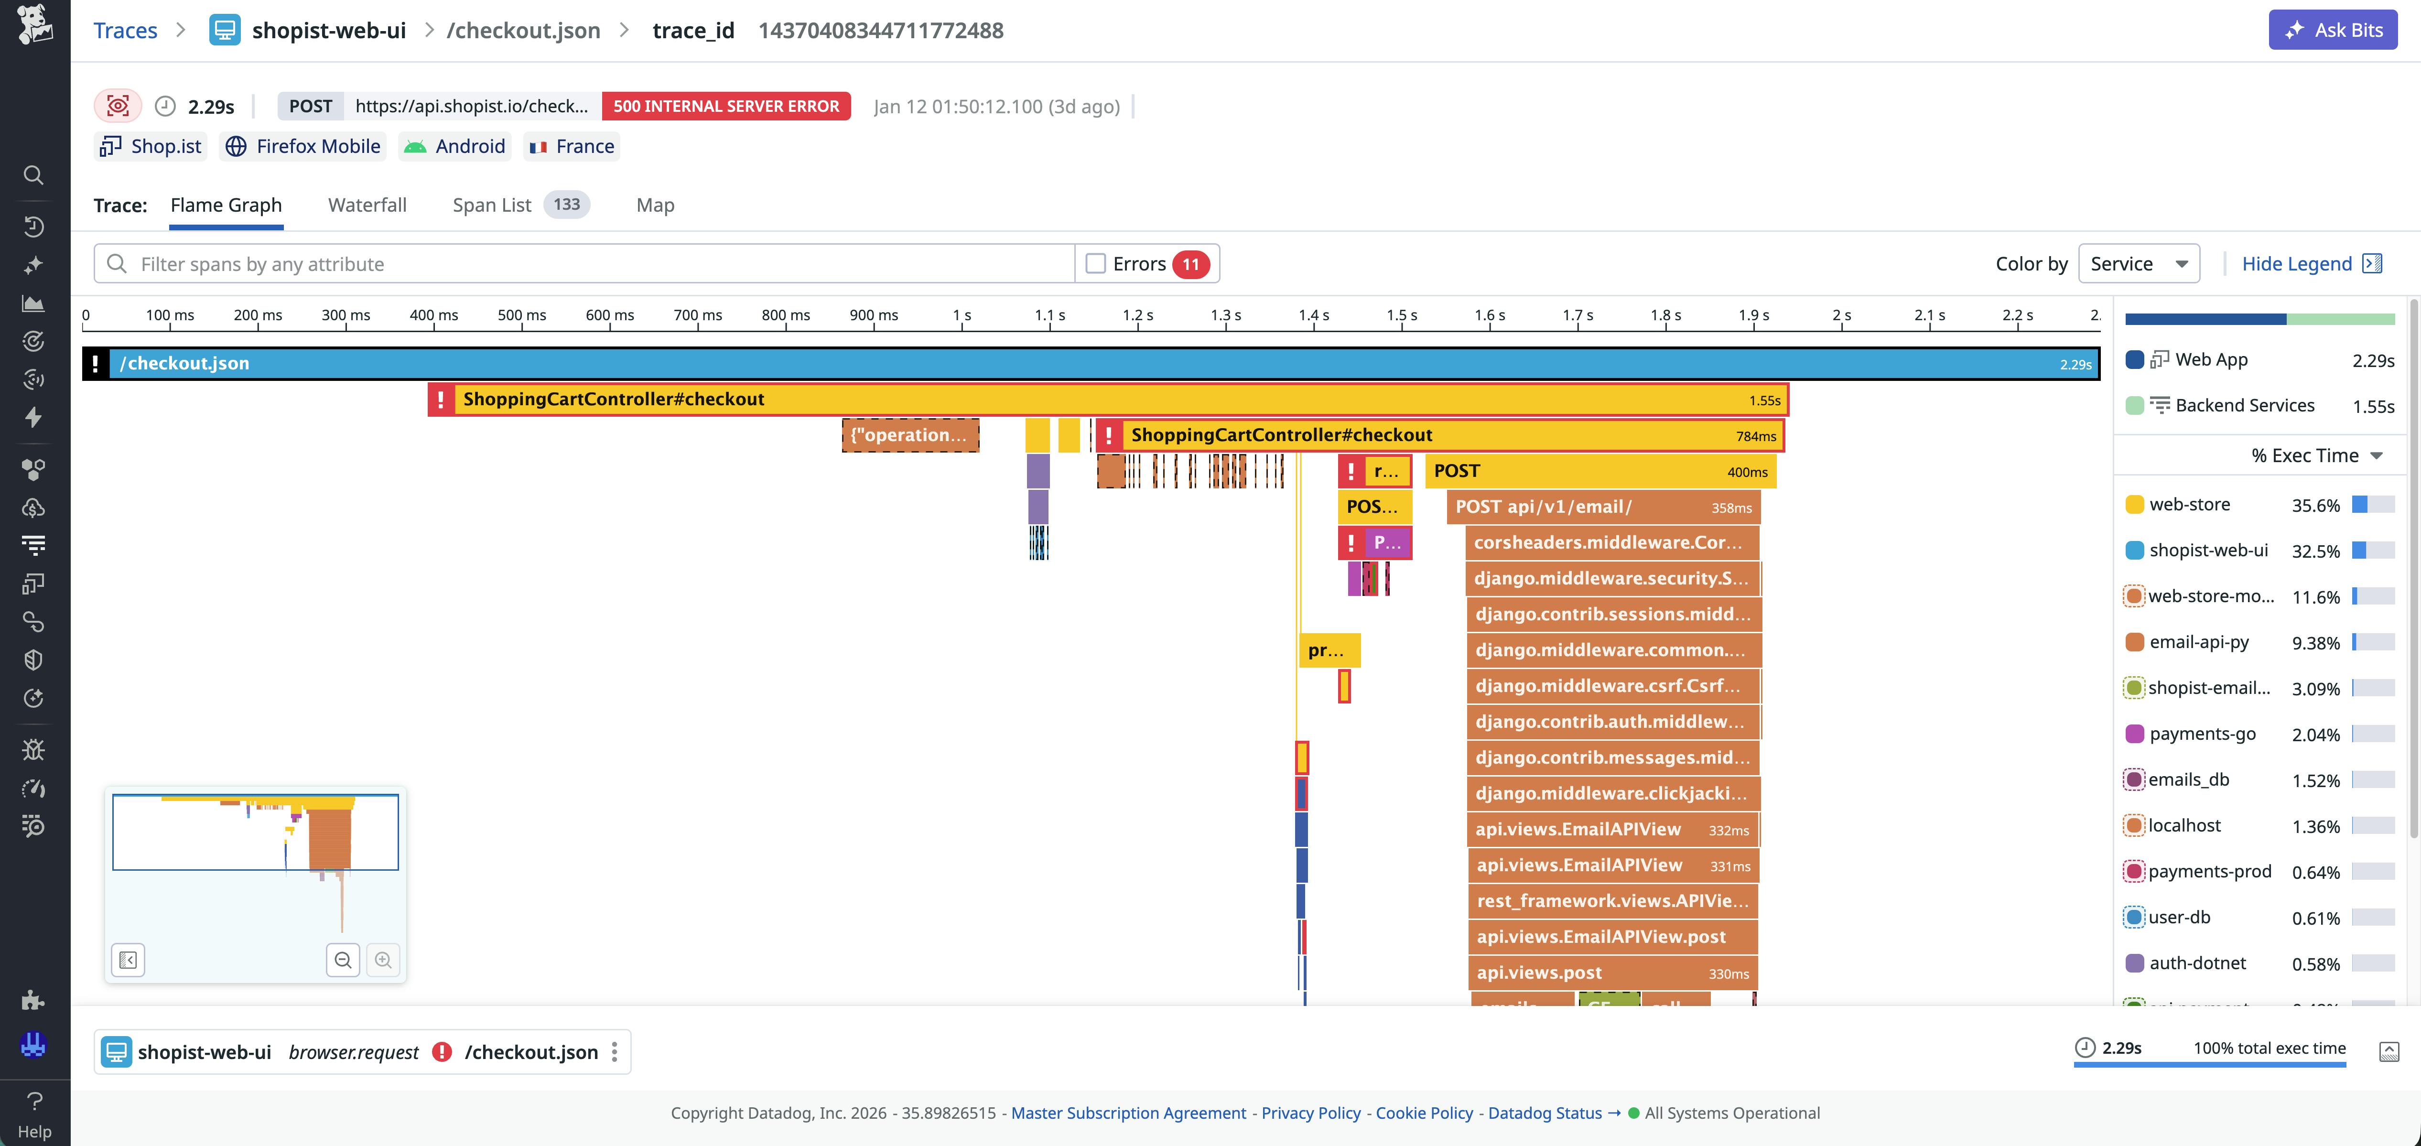The image size is (2421, 1146).
Task: Open the Security shield icon in sidebar
Action: (x=33, y=659)
